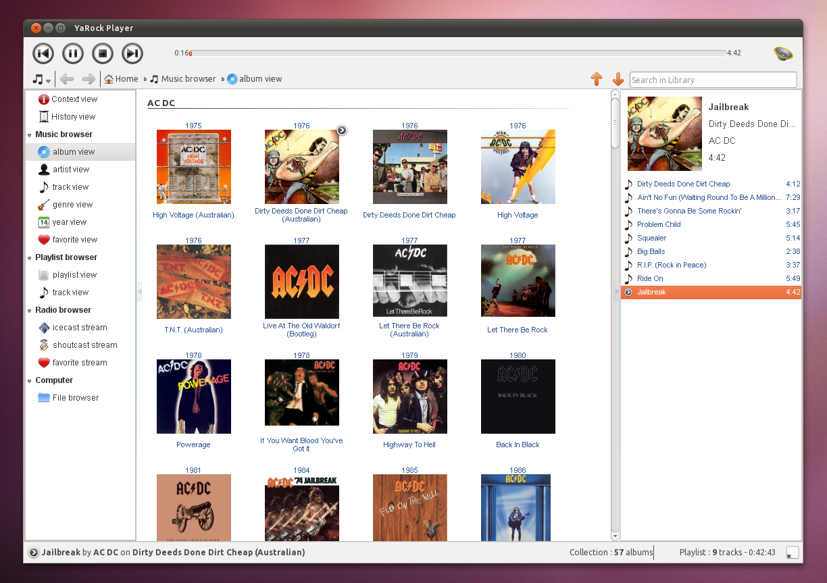Focus the Search in Library field

(x=713, y=80)
